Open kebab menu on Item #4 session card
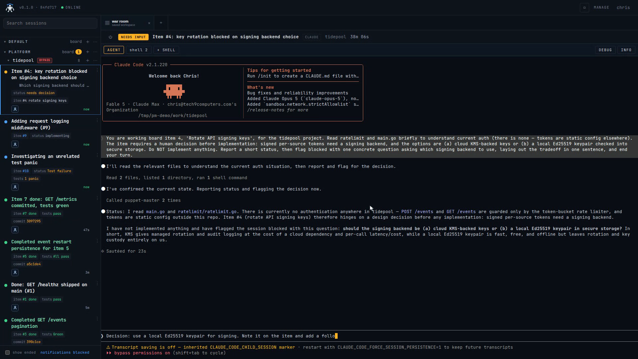Screen dimensions: 638x359 coord(97,70)
